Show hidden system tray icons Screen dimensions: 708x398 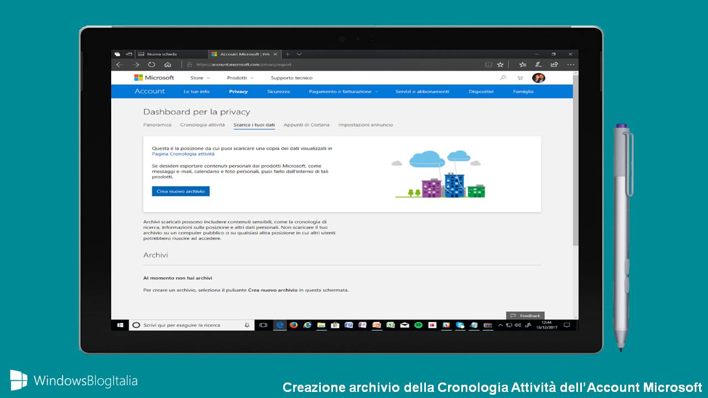point(500,325)
